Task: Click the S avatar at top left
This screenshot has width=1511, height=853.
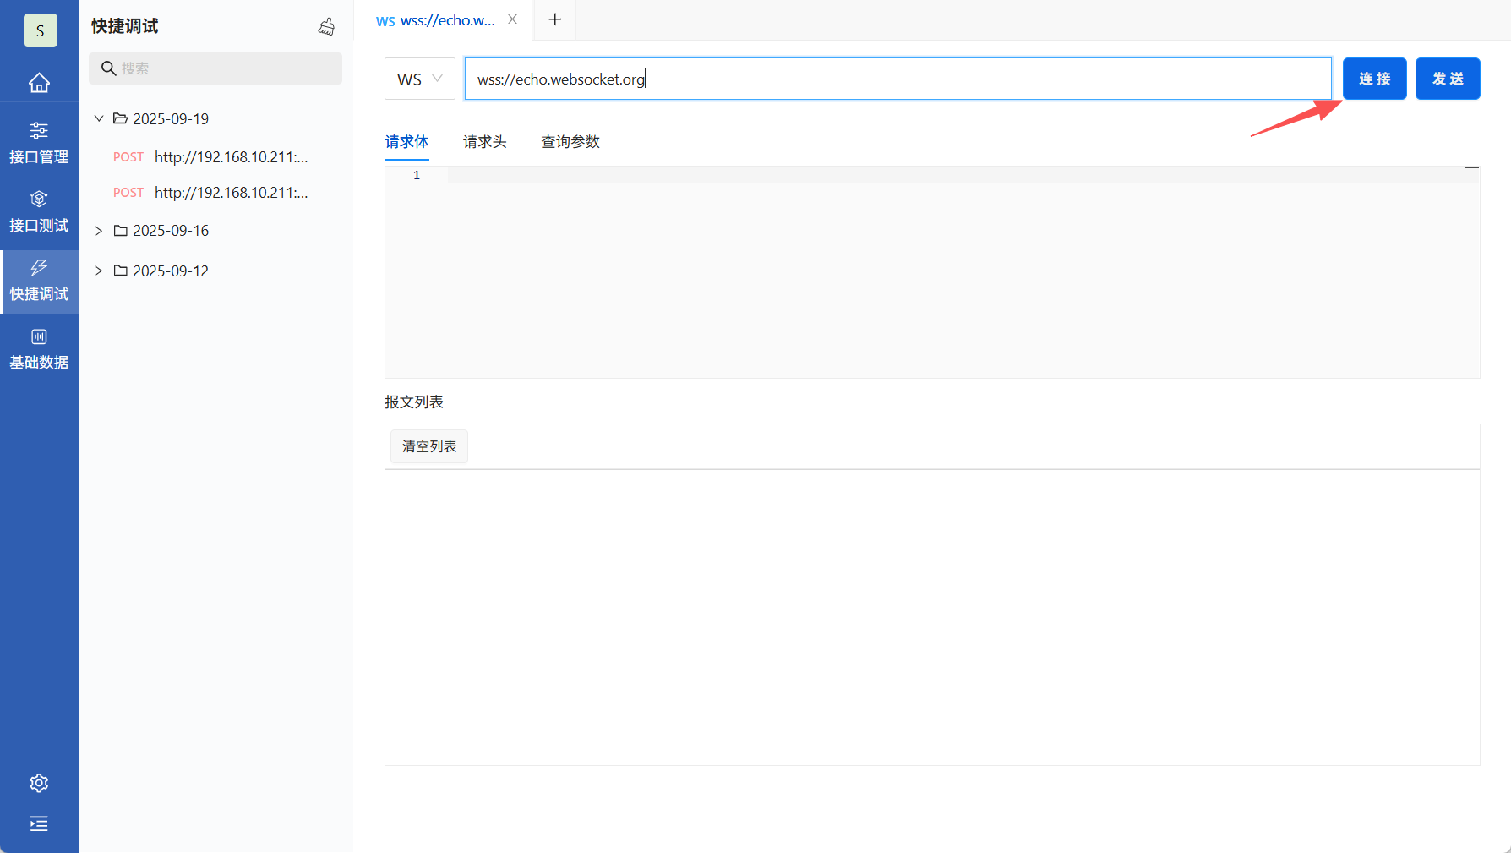Action: pyautogui.click(x=40, y=30)
